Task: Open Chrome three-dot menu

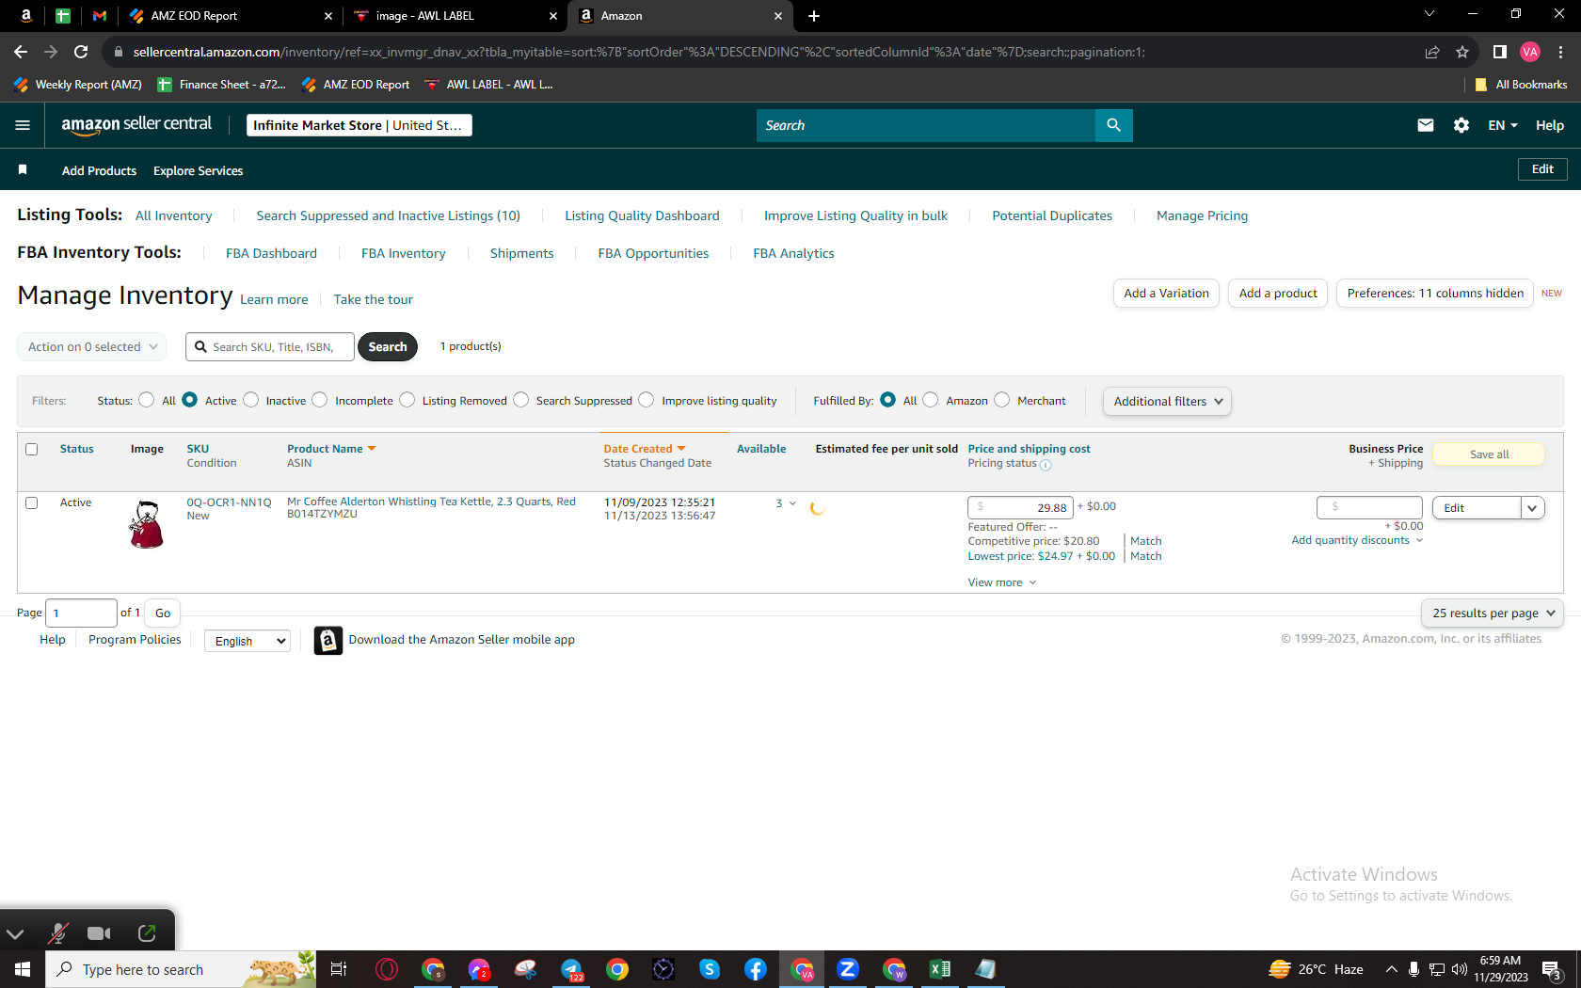Action: point(1561,52)
